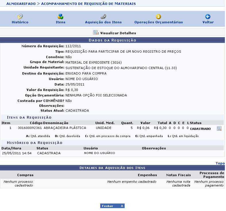Click the Visualizar Detalhes legend icon
The width and height of the screenshot is (226, 211).
(x=95, y=32)
